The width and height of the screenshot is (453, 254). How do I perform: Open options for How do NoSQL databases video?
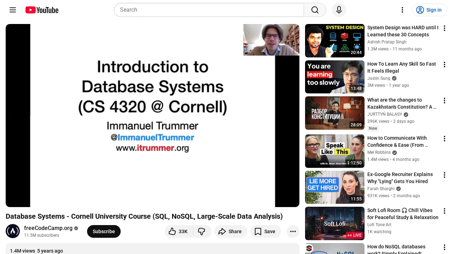pyautogui.click(x=445, y=247)
